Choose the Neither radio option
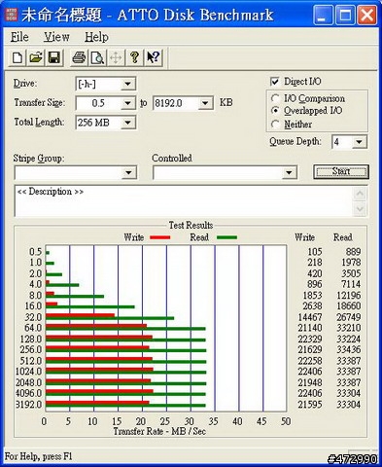This screenshot has height=467, width=382. tap(275, 124)
